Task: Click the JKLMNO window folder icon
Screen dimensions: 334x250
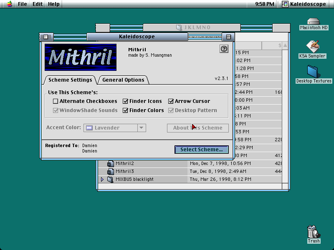Action: (179, 27)
